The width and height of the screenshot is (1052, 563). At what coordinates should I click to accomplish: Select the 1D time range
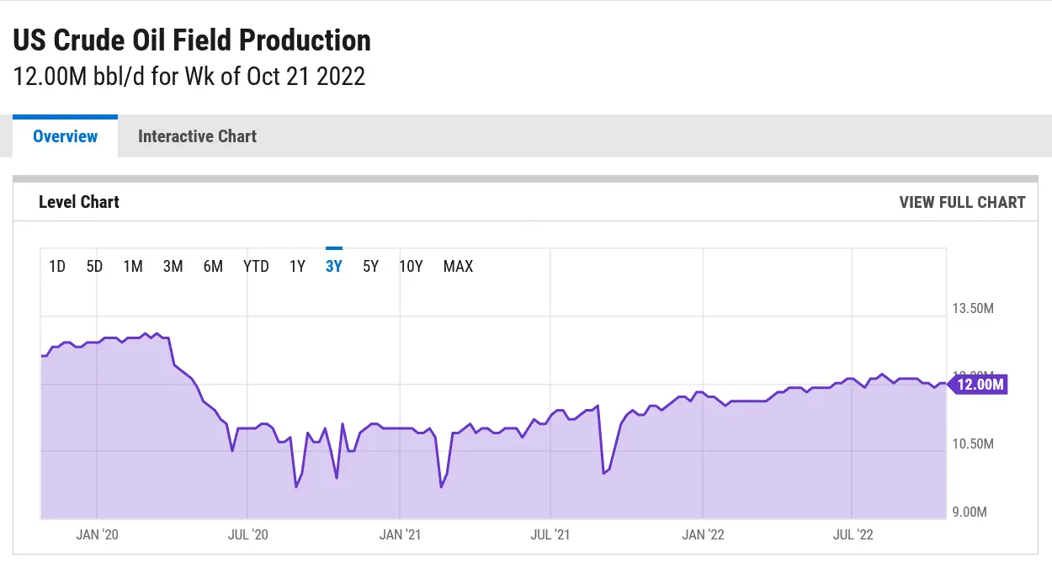coord(57,267)
